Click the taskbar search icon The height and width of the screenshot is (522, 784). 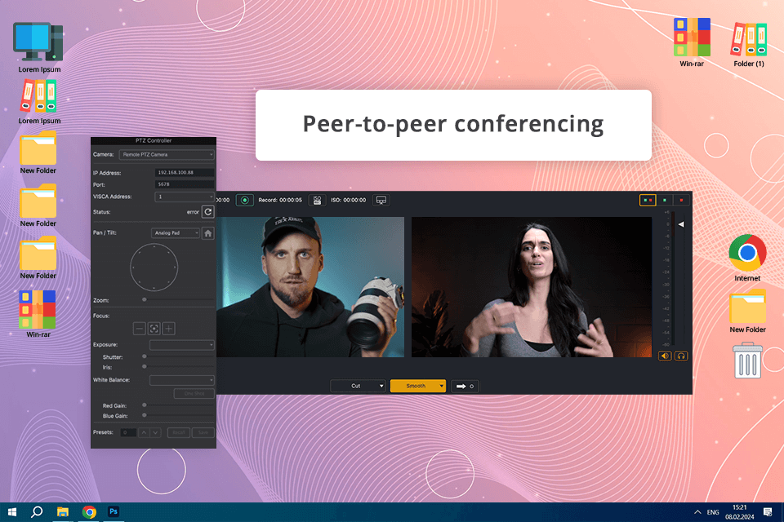(37, 512)
